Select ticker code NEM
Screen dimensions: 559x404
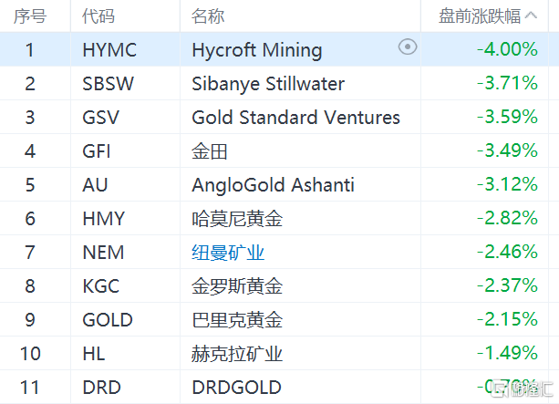tap(103, 253)
